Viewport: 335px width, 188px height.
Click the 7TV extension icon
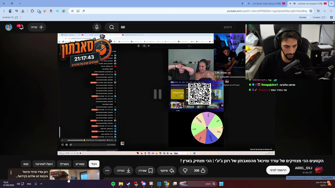(57, 11)
